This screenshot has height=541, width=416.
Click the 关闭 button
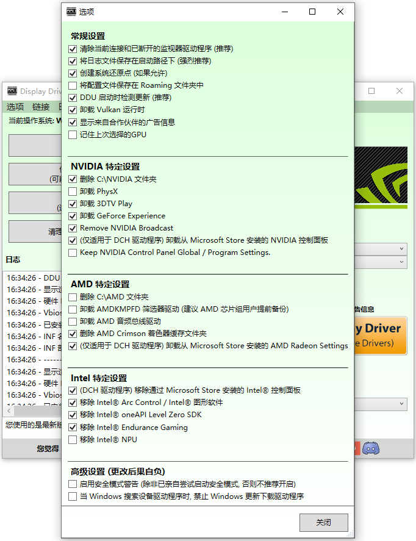(323, 523)
